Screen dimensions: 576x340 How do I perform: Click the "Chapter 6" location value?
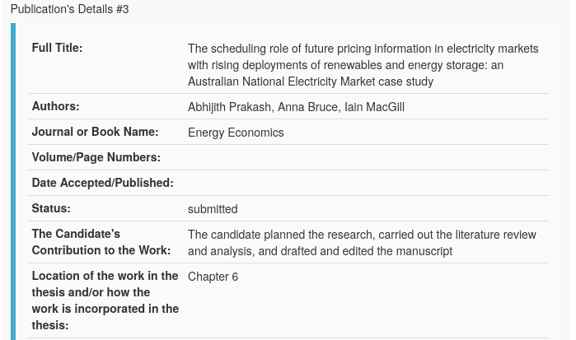(x=213, y=277)
